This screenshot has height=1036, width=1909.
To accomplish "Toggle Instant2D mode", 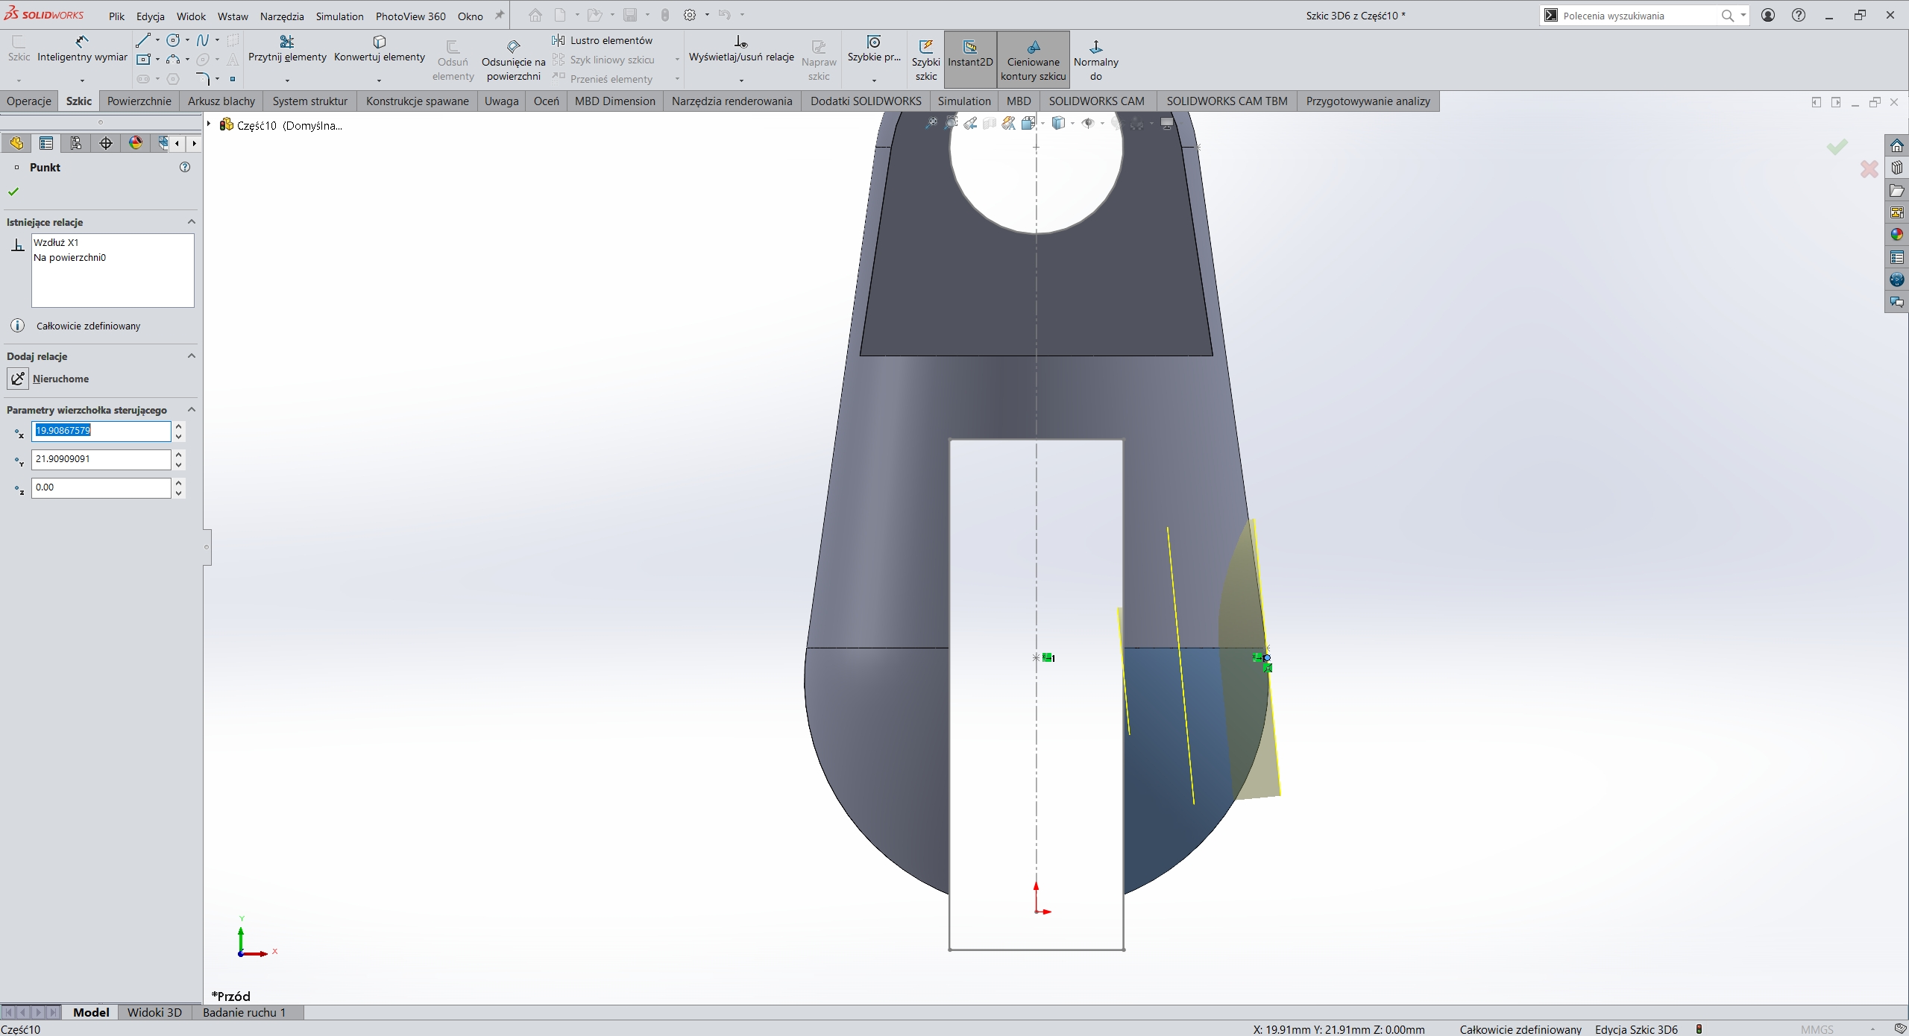I will [970, 60].
